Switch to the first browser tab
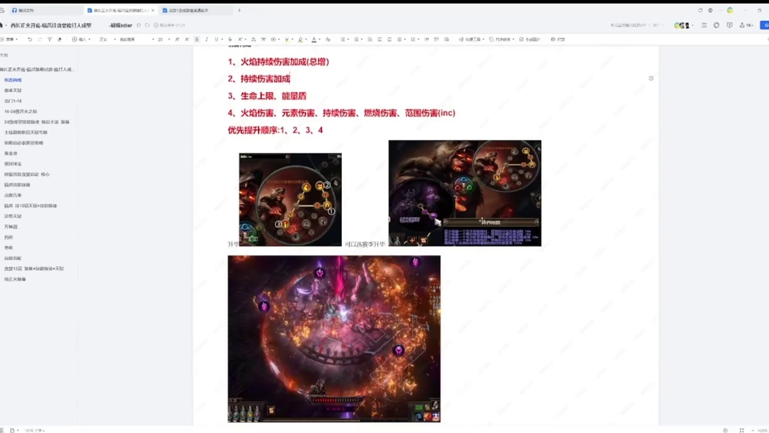 (x=43, y=10)
